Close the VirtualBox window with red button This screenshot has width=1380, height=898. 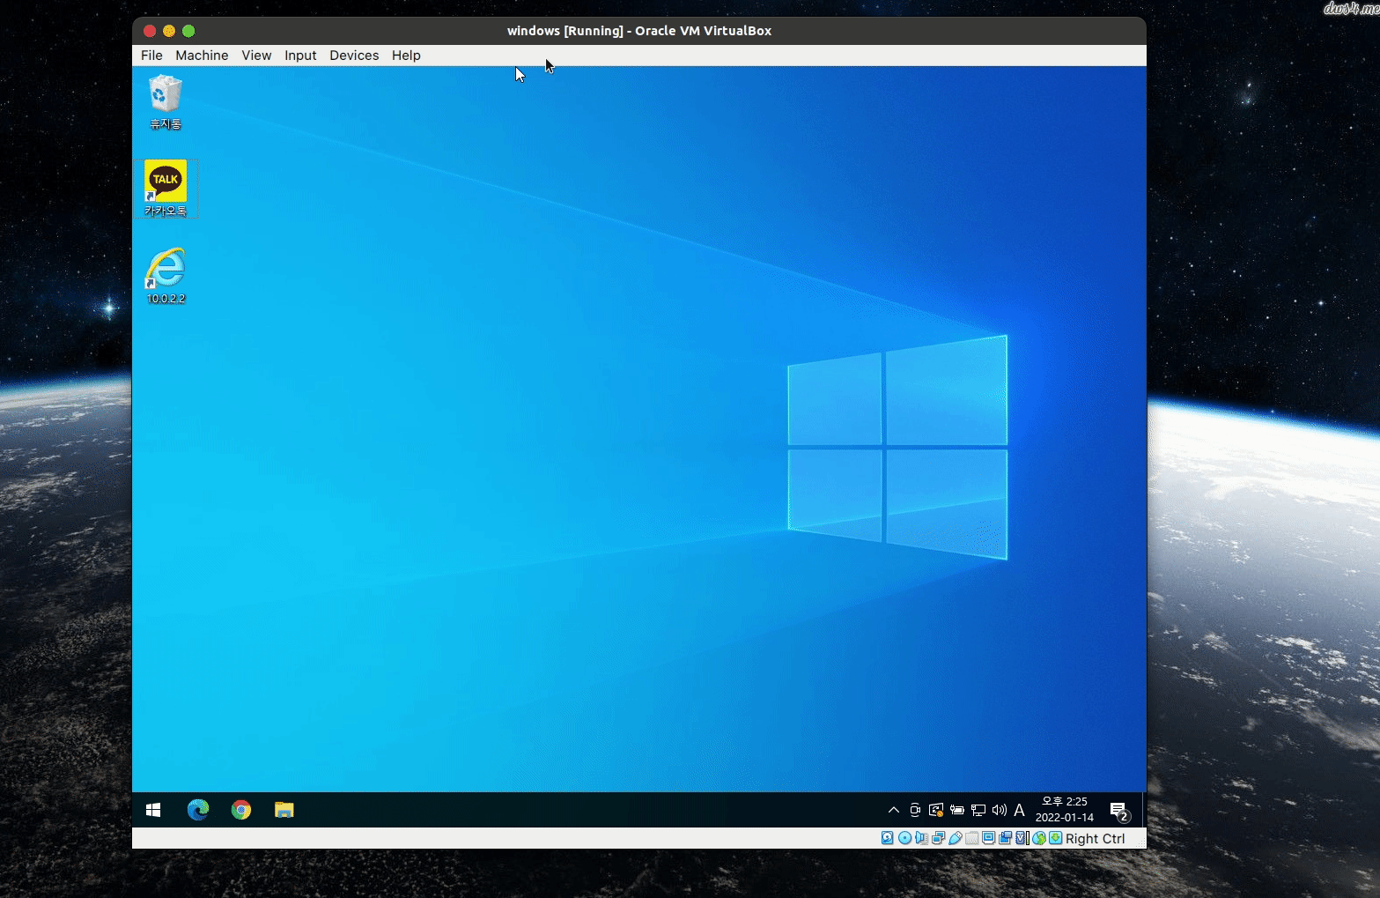pyautogui.click(x=150, y=31)
